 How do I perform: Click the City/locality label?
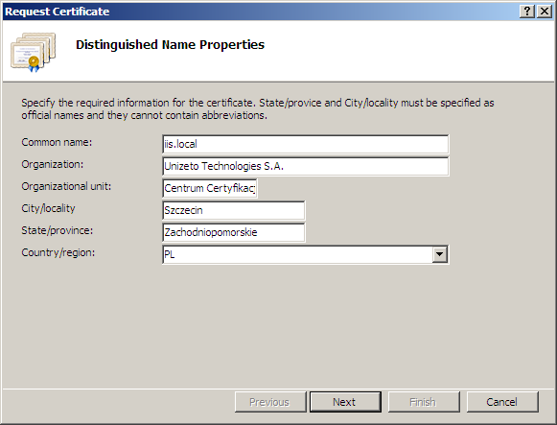point(48,208)
